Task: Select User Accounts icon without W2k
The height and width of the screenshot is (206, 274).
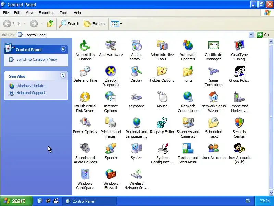Action: tap(213, 148)
